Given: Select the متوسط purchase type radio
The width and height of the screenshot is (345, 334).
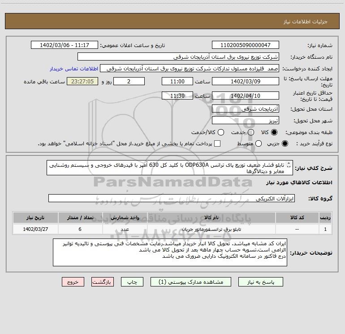Looking at the screenshot, I should (x=259, y=143).
